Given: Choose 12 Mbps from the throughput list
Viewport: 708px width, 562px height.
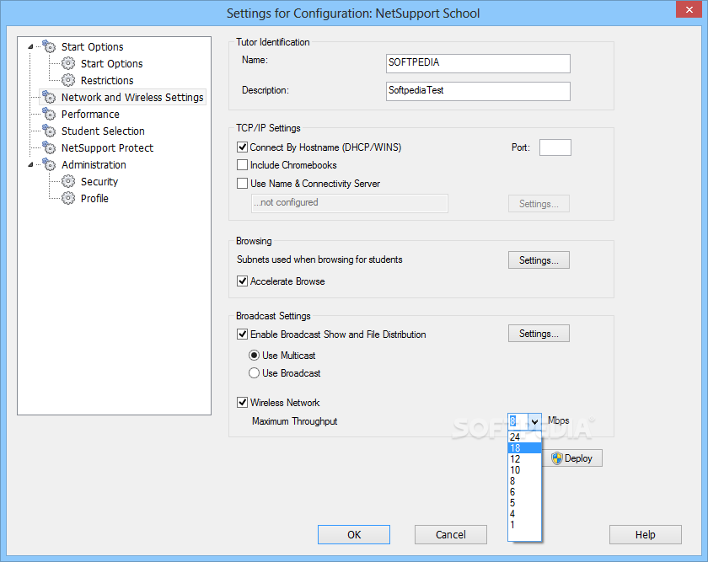Looking at the screenshot, I should pyautogui.click(x=524, y=459).
